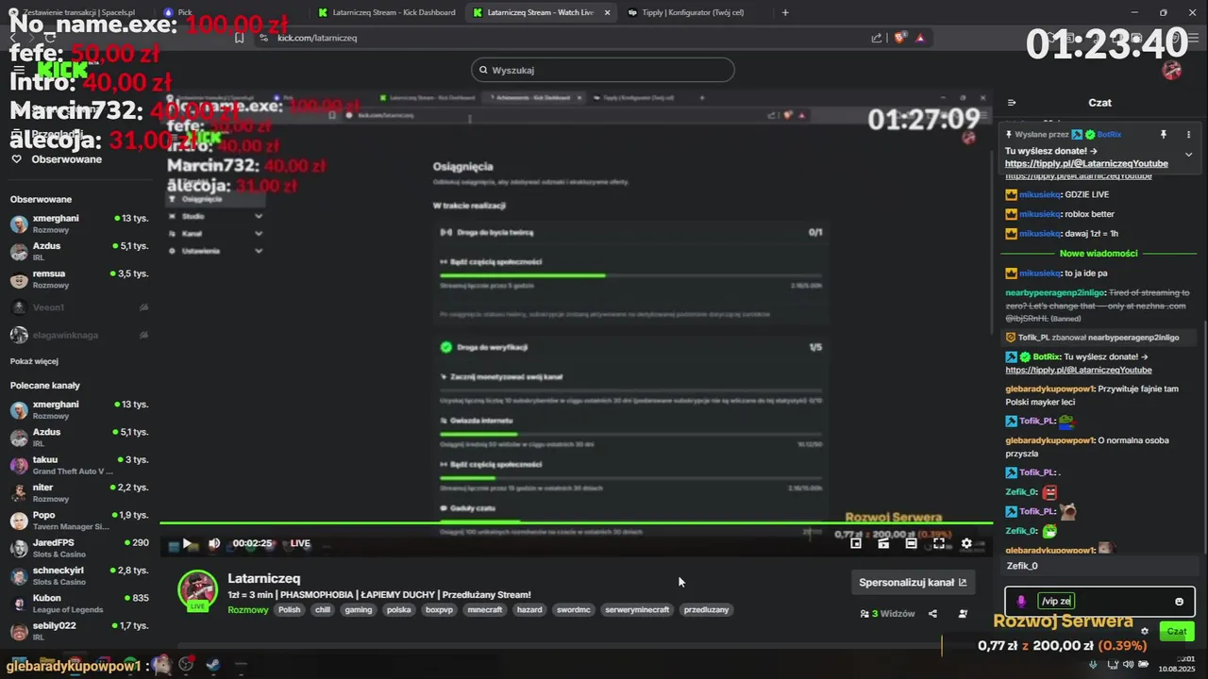Image resolution: width=1208 pixels, height=679 pixels.
Task: Click the Spersonalizuj kanał button
Action: click(x=913, y=582)
